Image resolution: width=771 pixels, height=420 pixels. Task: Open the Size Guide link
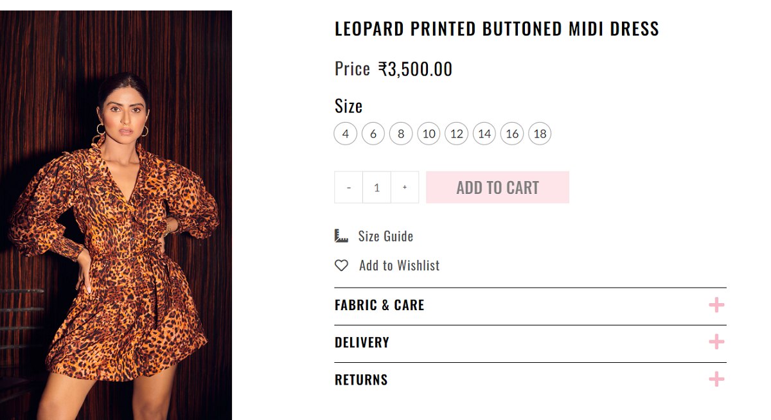pyautogui.click(x=385, y=236)
